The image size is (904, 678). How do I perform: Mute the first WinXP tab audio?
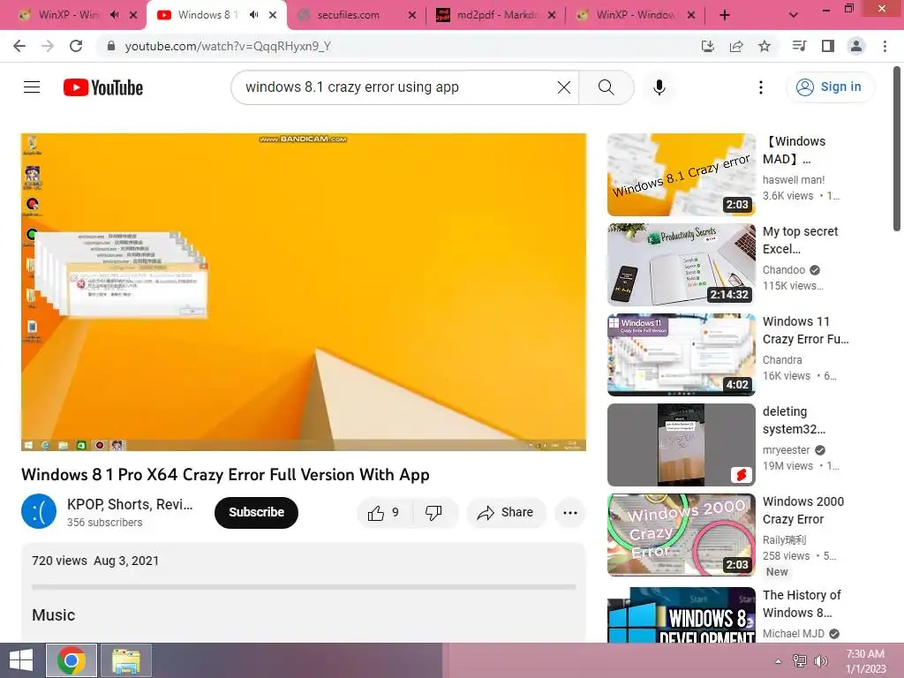tap(114, 15)
